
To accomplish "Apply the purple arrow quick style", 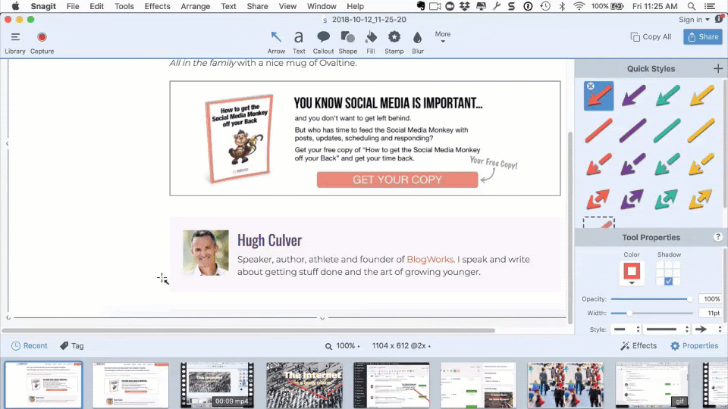I will tap(632, 95).
